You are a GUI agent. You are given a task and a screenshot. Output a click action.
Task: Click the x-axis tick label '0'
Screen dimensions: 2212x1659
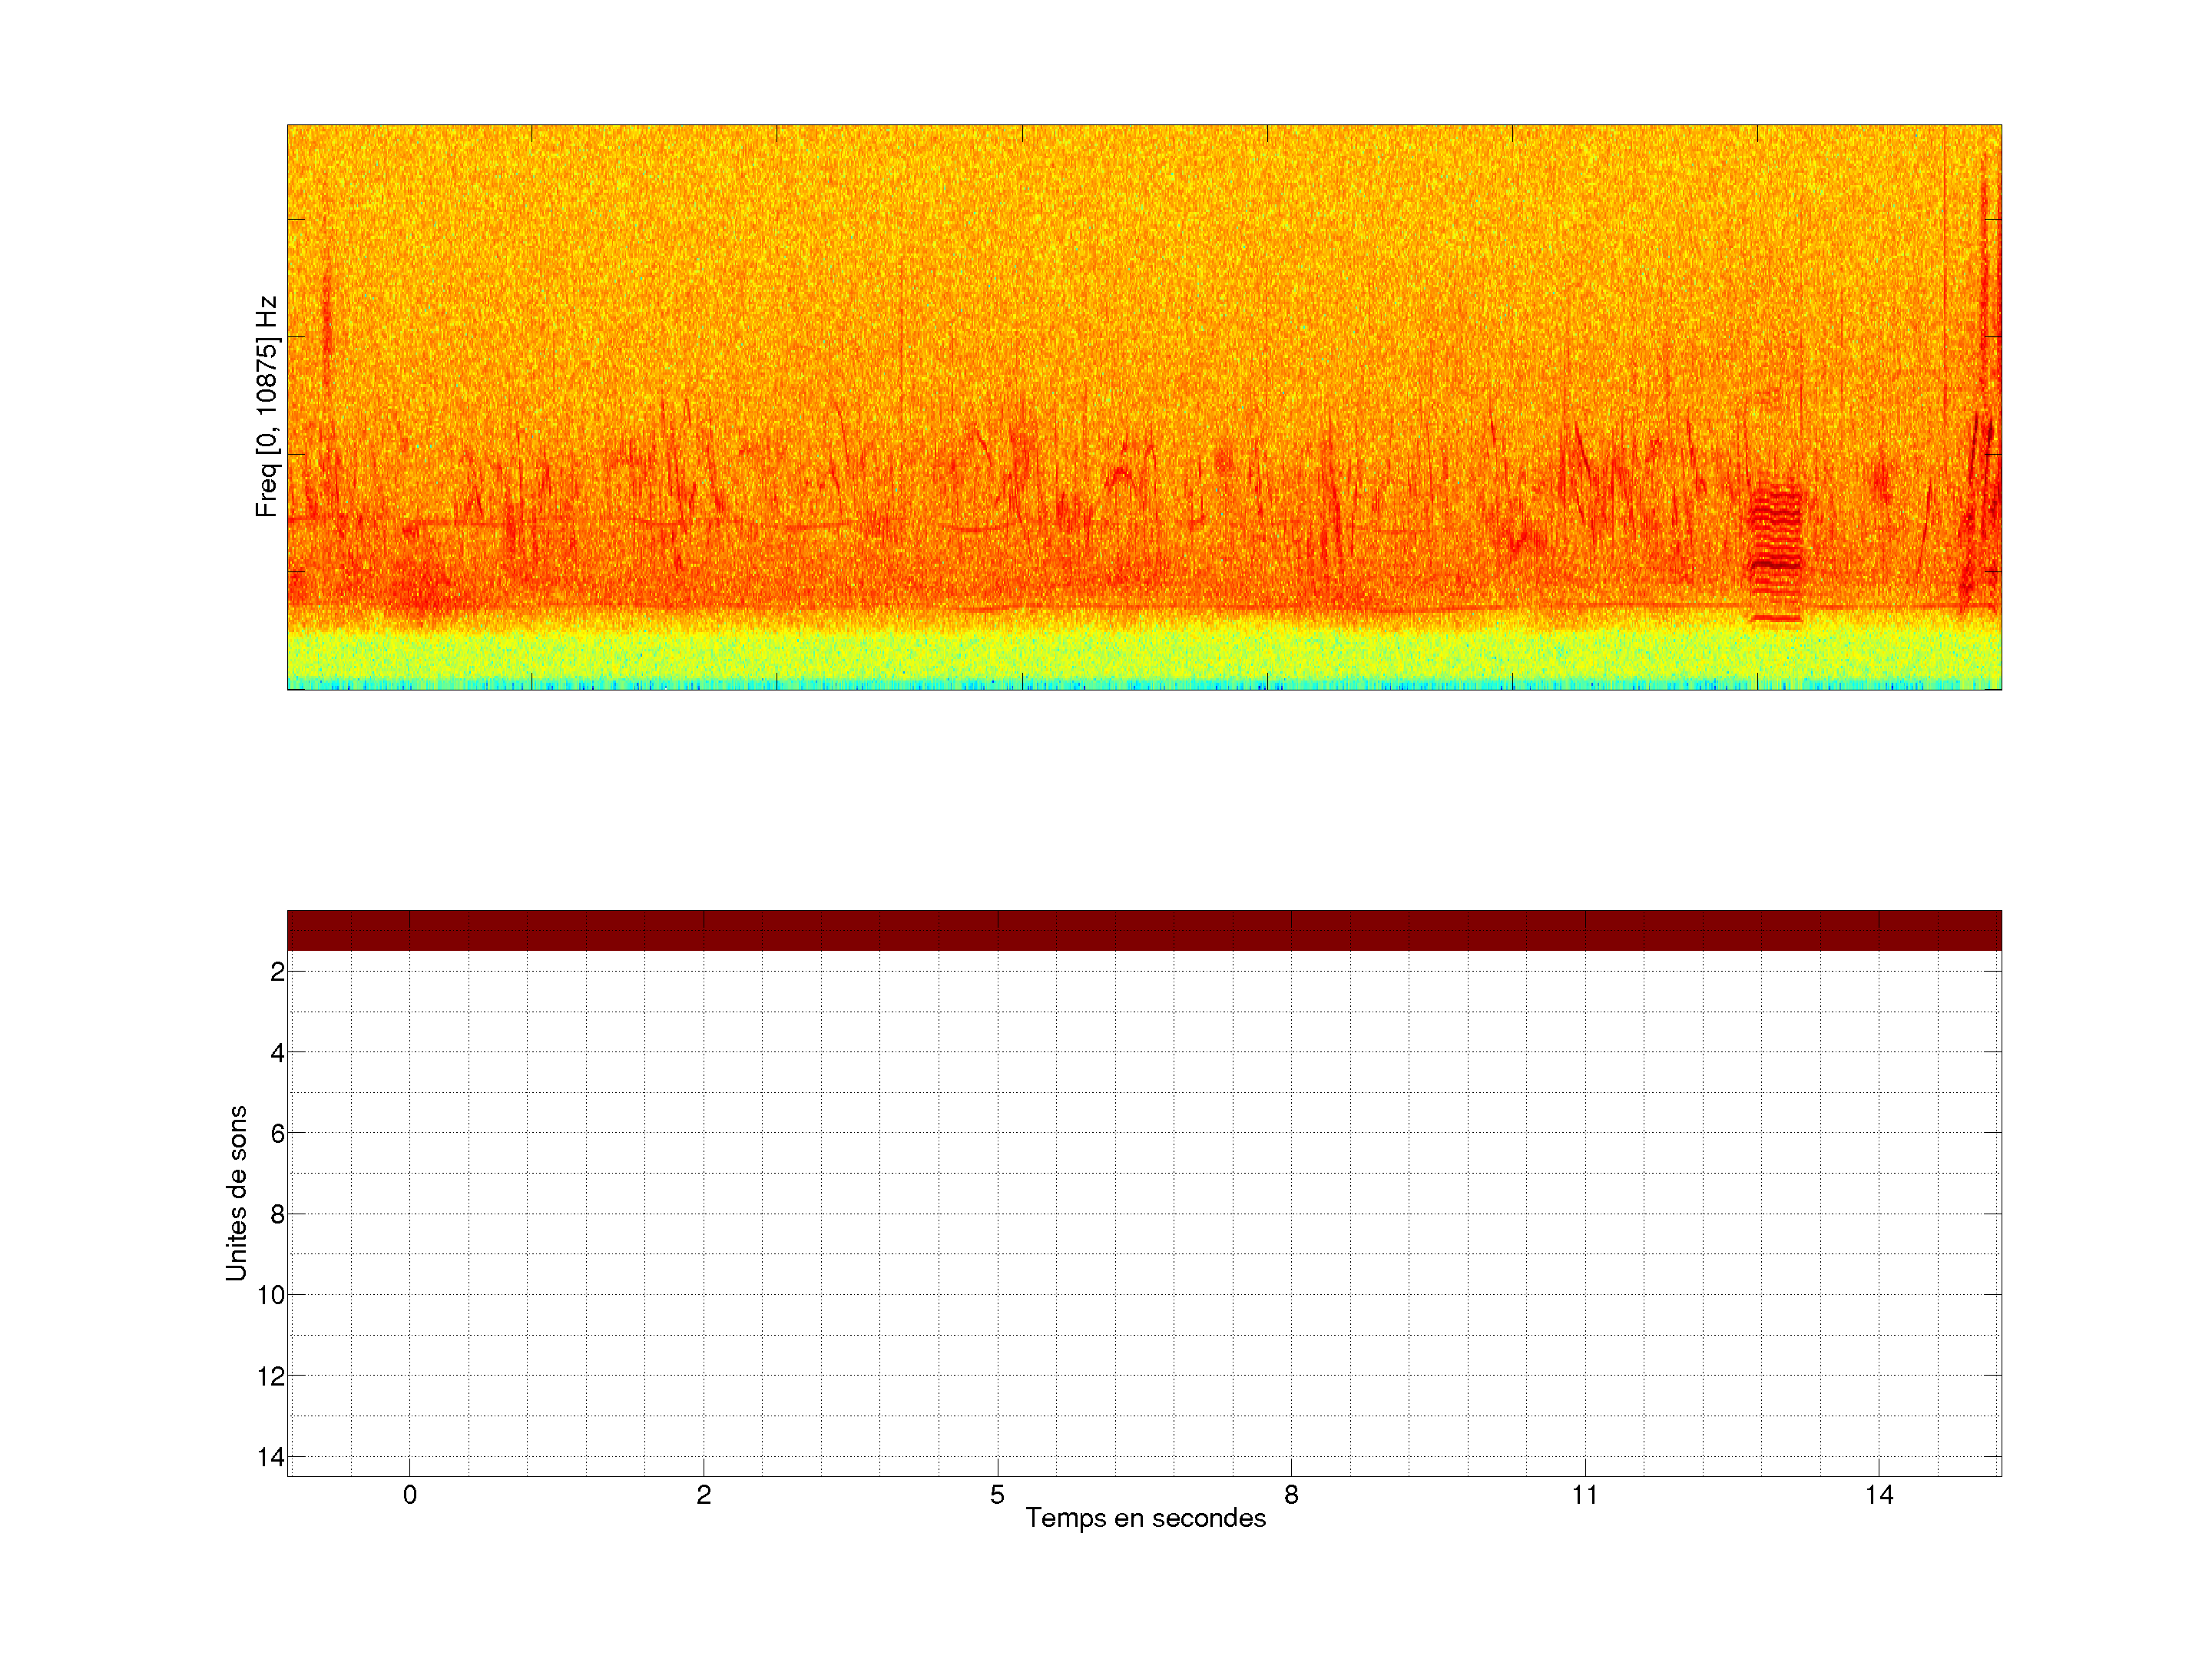(410, 1495)
